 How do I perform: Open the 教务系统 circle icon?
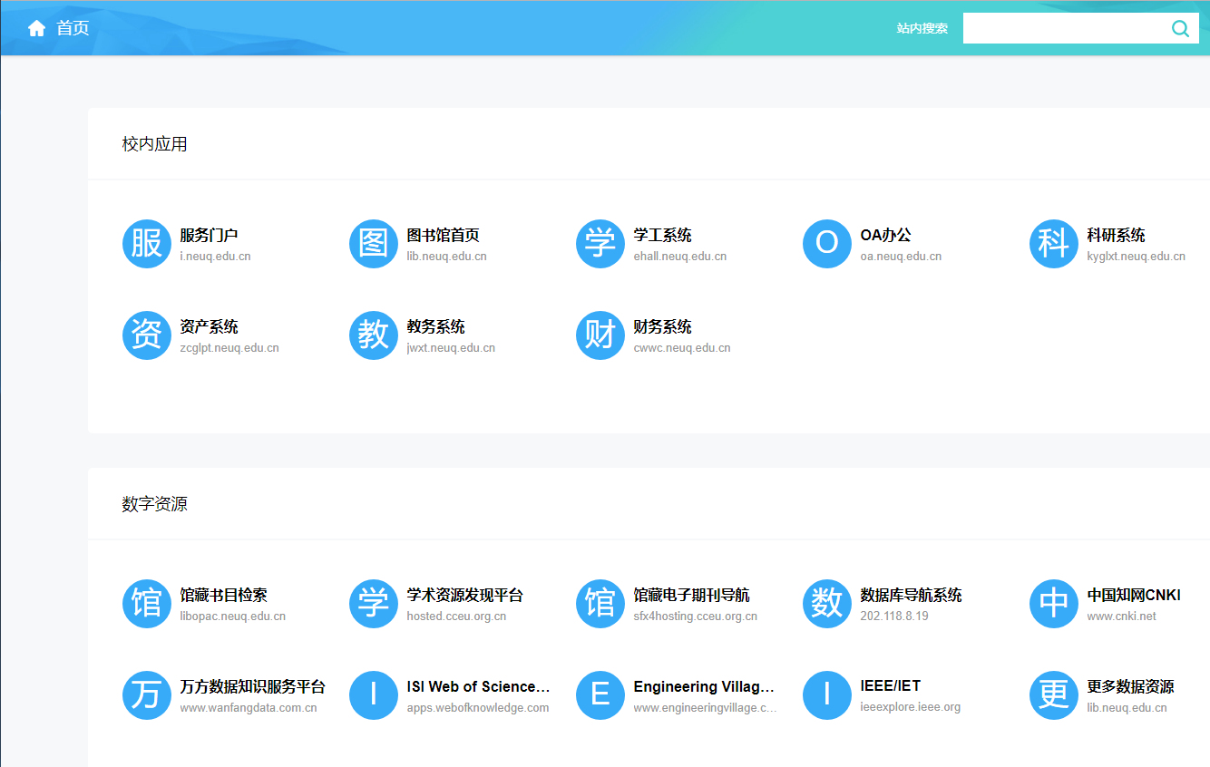pos(374,335)
